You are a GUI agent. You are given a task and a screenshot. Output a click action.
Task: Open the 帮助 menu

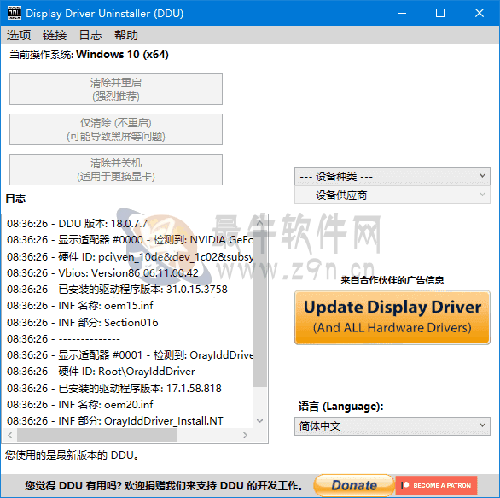pyautogui.click(x=126, y=35)
